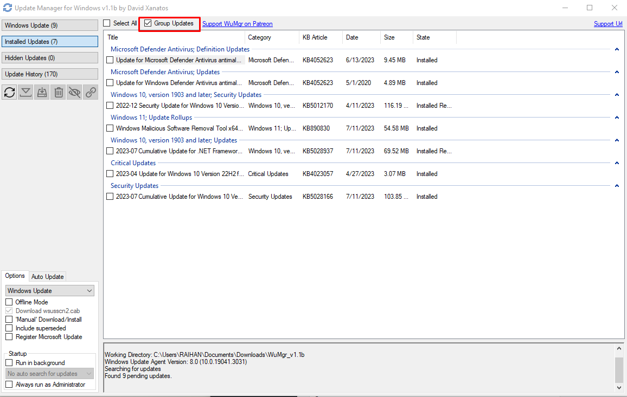Click the Support Url link
The image size is (627, 397).
click(607, 24)
